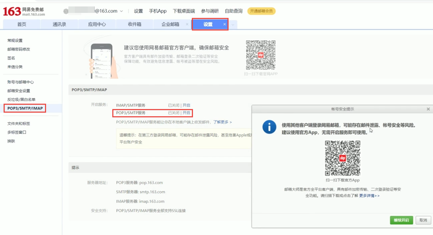Click the 163 mail logo
The image size is (433, 235).
point(24,11)
